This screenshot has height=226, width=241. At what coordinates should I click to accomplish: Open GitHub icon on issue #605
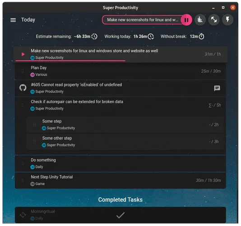tap(23, 88)
